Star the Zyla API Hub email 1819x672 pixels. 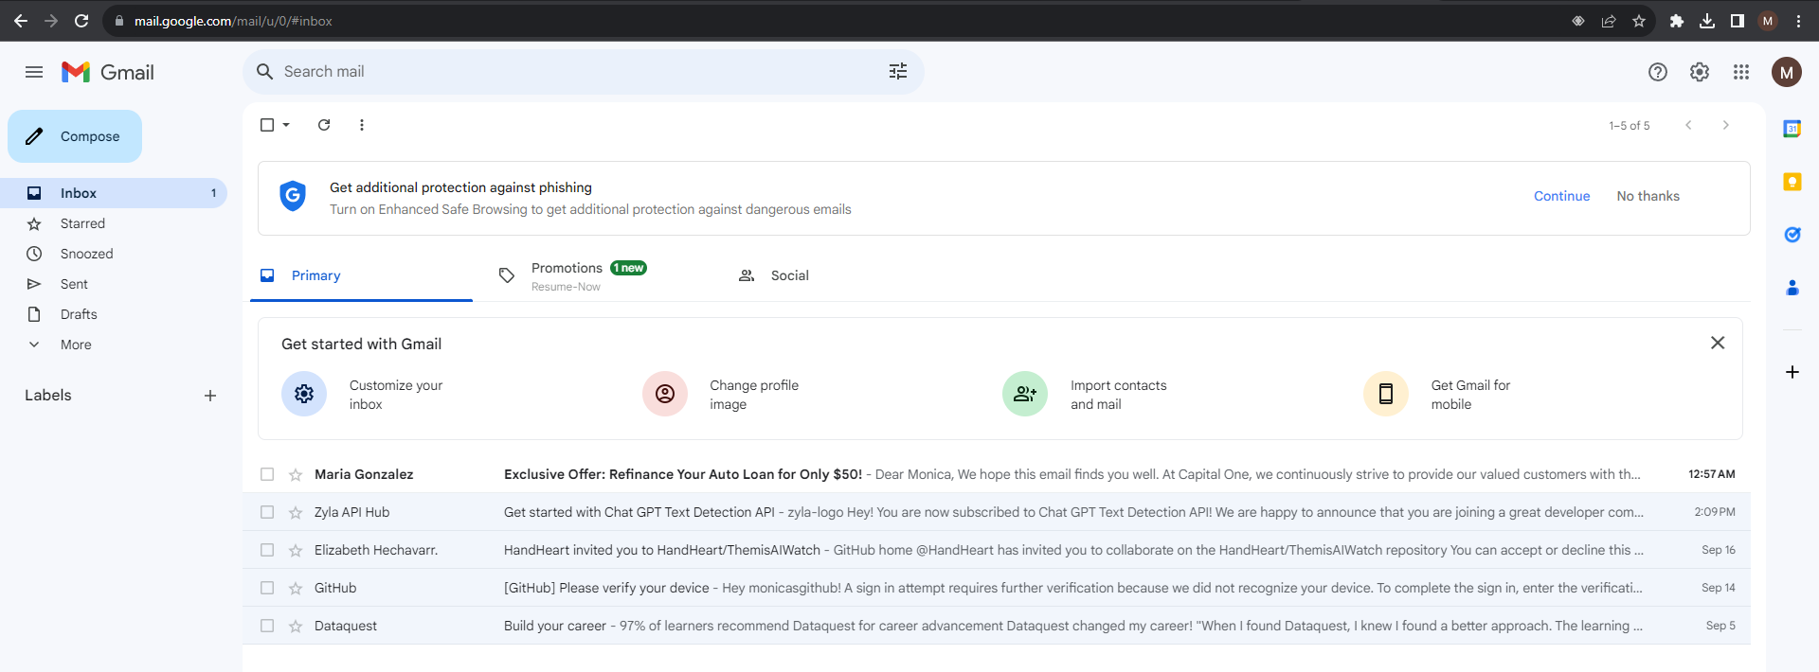[296, 512]
